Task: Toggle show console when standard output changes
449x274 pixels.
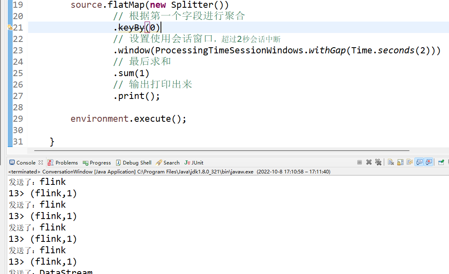Action: click(419, 162)
